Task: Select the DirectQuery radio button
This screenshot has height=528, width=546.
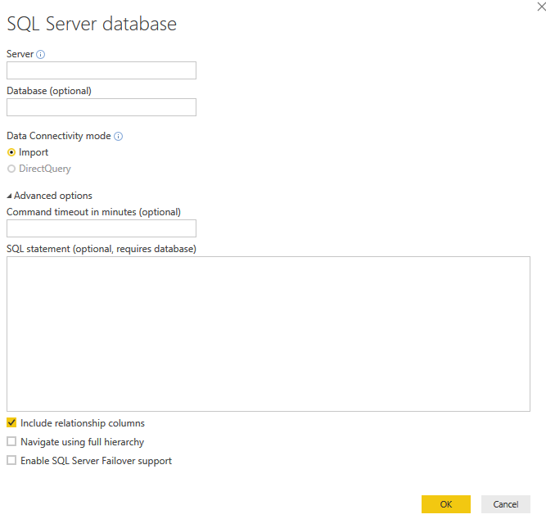Action: [11, 169]
